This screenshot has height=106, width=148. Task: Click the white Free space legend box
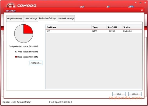16,52
